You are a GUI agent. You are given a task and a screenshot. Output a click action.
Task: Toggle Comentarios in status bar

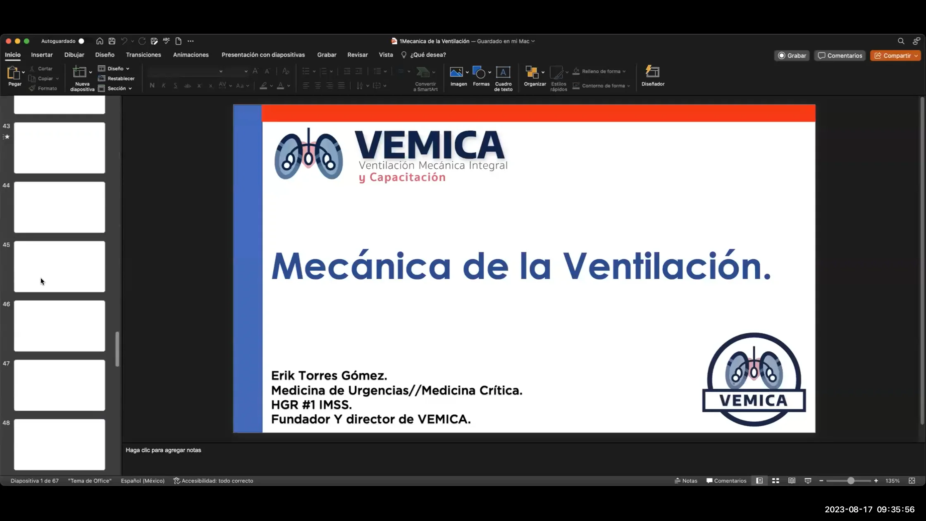726,480
